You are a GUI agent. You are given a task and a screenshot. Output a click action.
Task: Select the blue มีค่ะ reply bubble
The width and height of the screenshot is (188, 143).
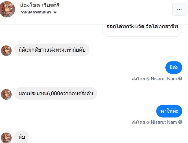tap(174, 68)
